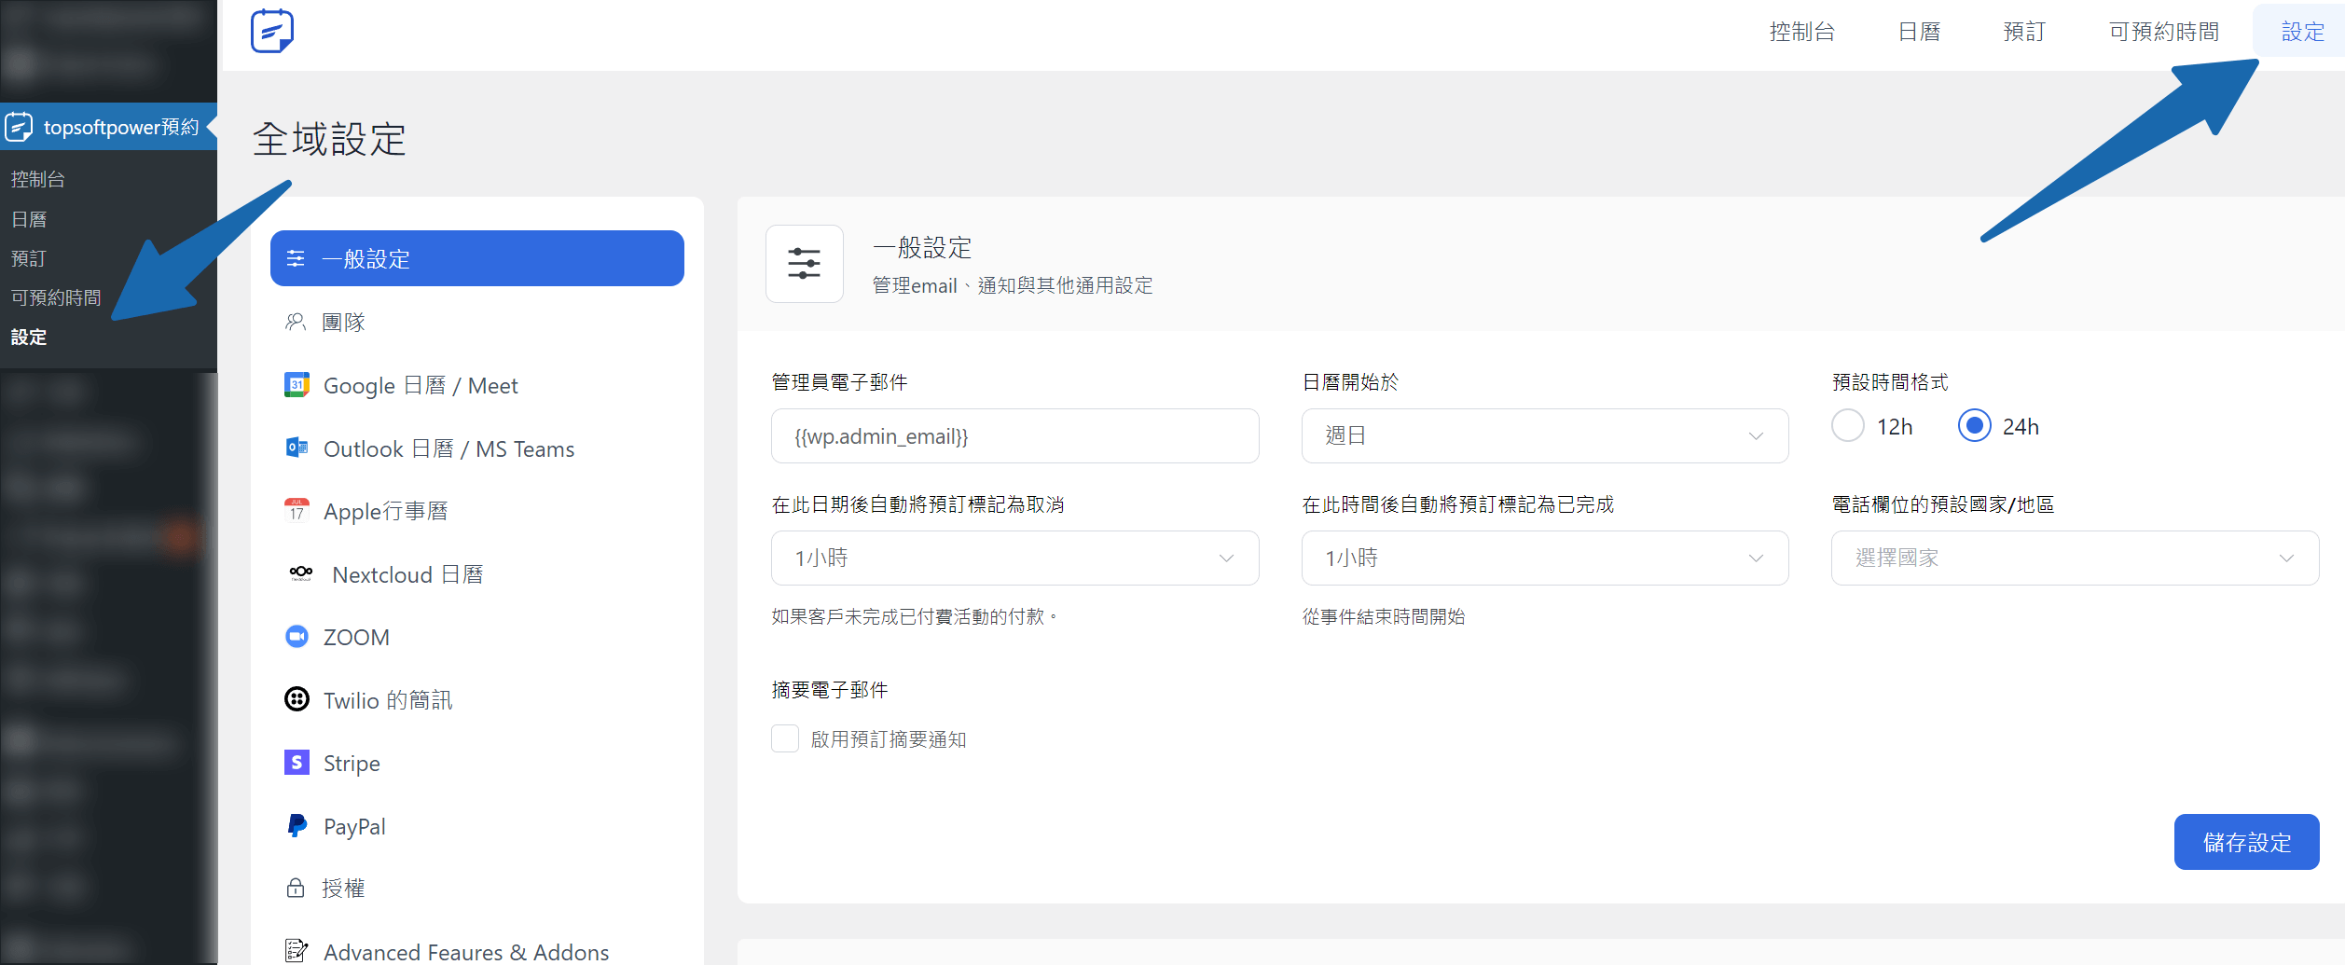Screen dimensions: 2345x965
Task: Click the 管理員電子郵件 input field
Action: 1014,435
